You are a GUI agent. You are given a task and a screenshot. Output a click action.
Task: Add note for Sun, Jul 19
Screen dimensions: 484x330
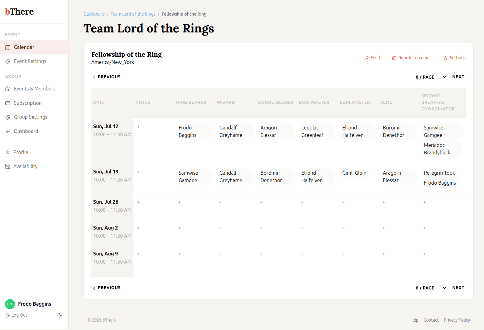pyautogui.click(x=139, y=172)
